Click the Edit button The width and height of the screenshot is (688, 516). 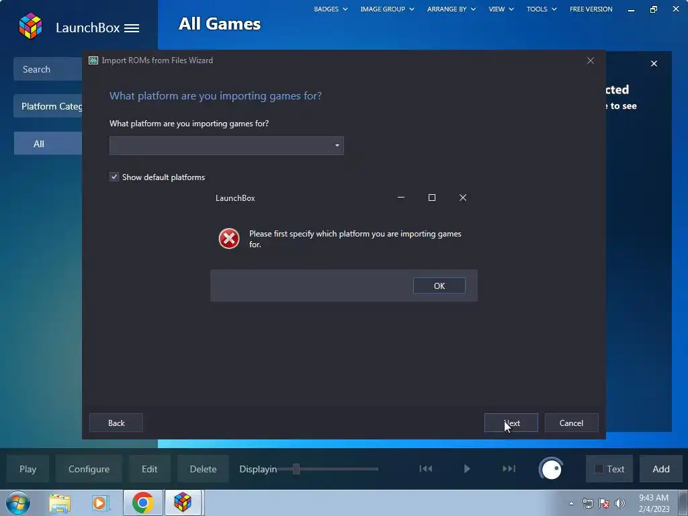[x=149, y=469]
